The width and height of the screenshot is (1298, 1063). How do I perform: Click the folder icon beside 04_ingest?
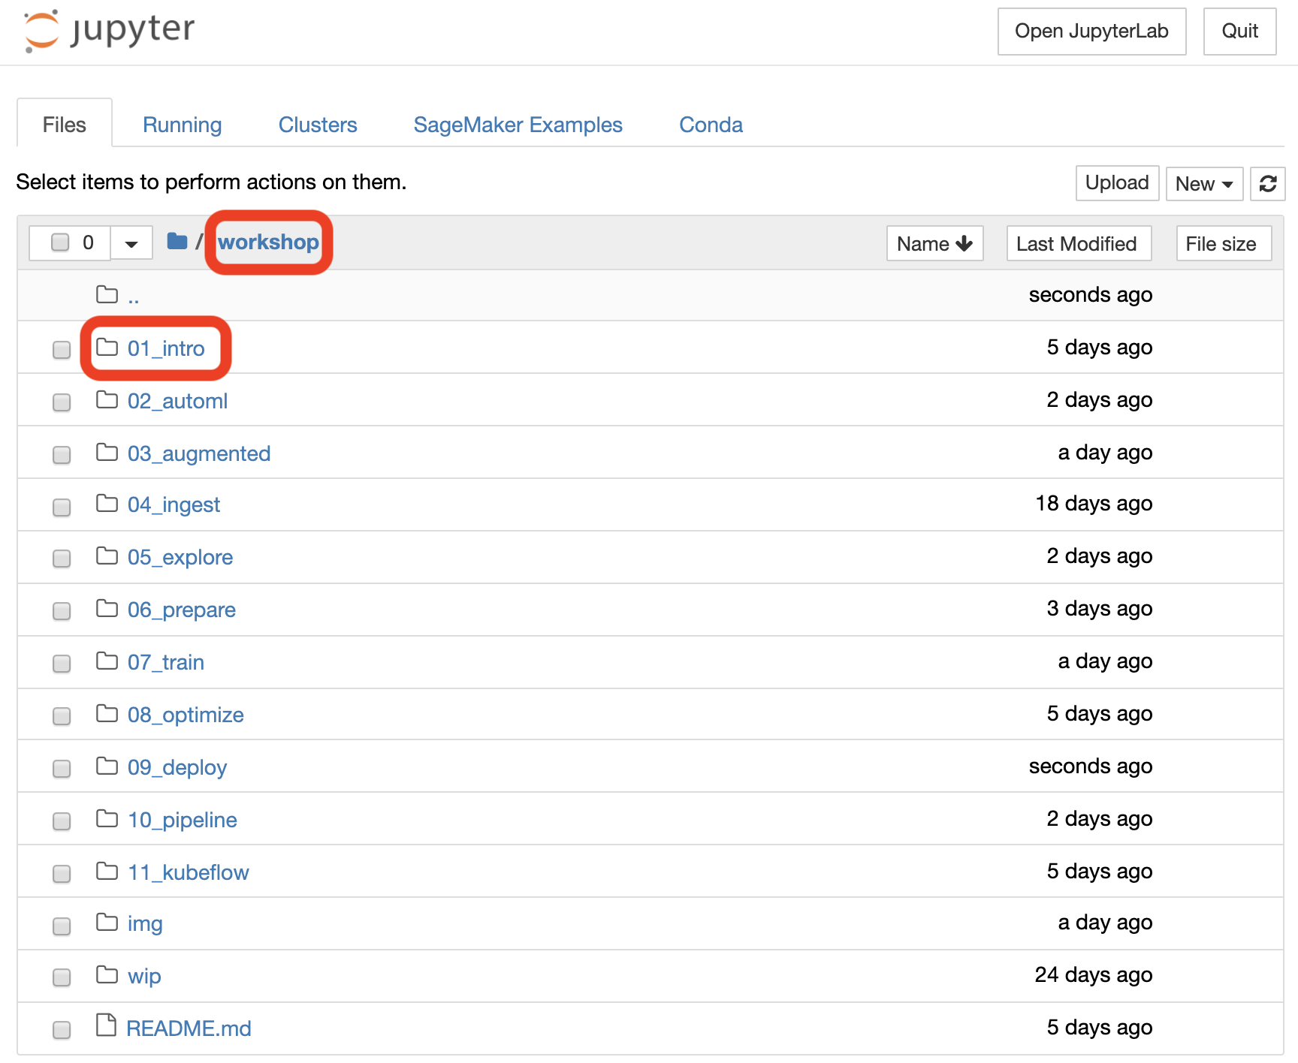[x=107, y=503]
